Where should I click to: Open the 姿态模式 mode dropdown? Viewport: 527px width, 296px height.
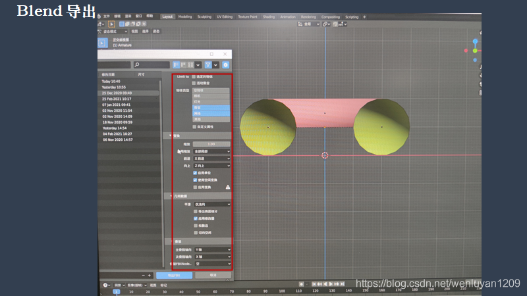[x=113, y=32]
